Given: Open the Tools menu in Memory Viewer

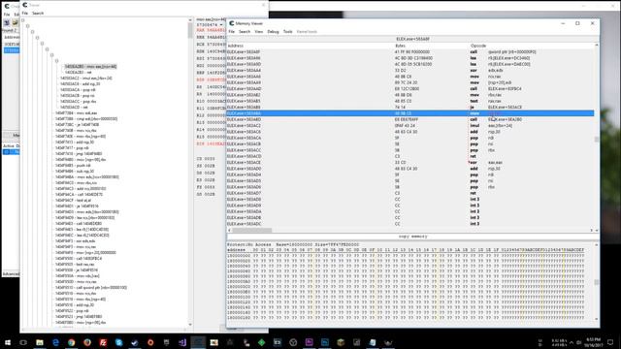Looking at the screenshot, I should point(287,32).
